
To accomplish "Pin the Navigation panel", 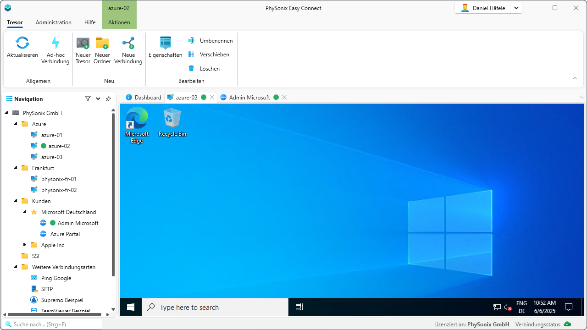I will (108, 99).
